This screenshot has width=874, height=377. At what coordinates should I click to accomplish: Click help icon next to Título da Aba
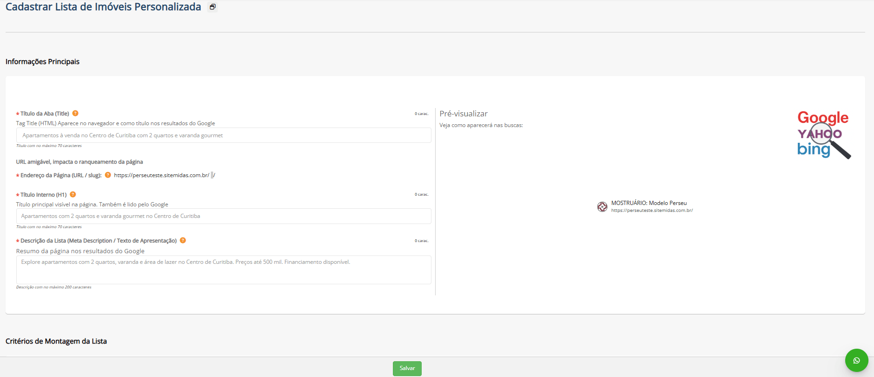click(75, 113)
